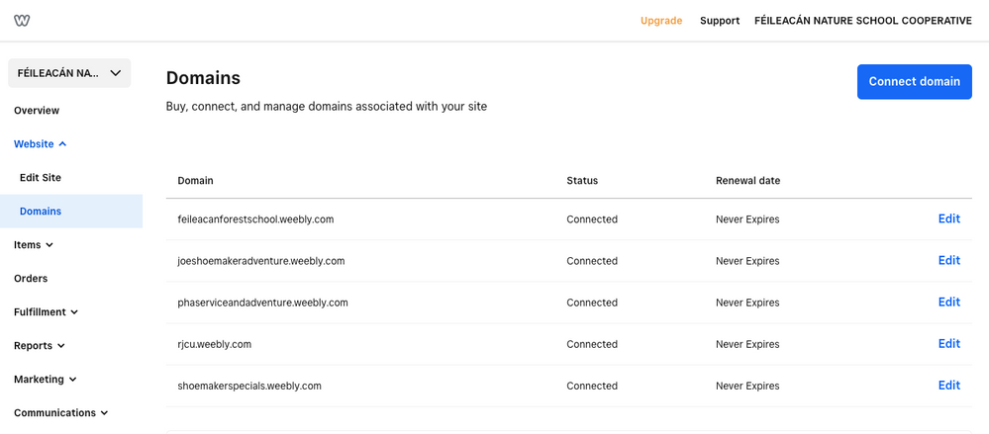
Task: Select Domains in the sidebar
Action: pos(41,212)
